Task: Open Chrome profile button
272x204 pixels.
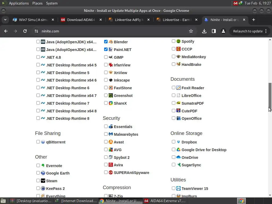Action: click(223, 31)
